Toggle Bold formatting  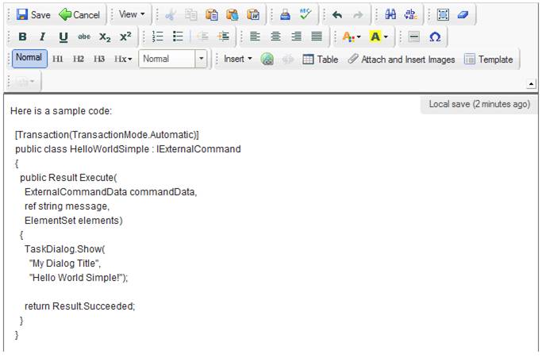[x=22, y=37]
